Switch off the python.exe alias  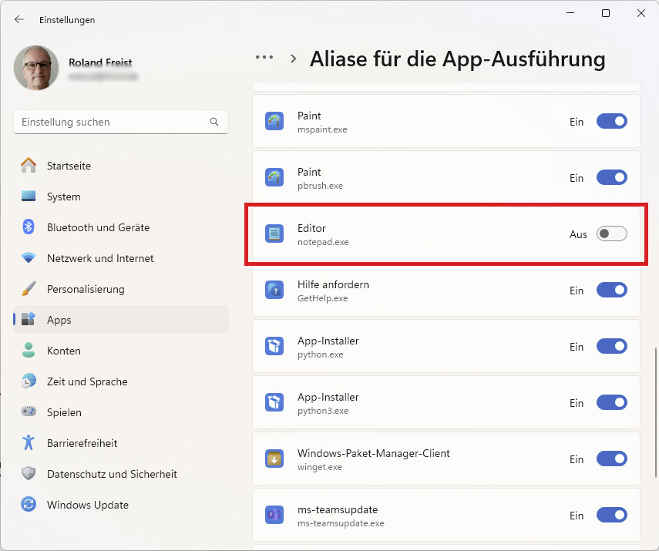pyautogui.click(x=611, y=346)
